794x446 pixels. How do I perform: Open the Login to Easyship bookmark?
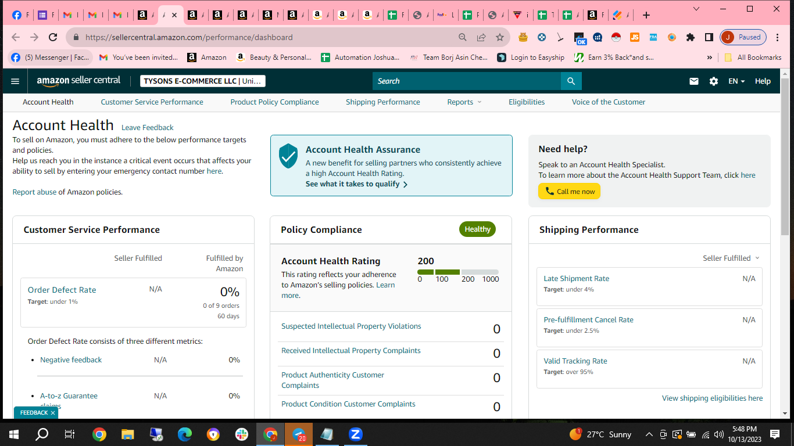point(531,57)
